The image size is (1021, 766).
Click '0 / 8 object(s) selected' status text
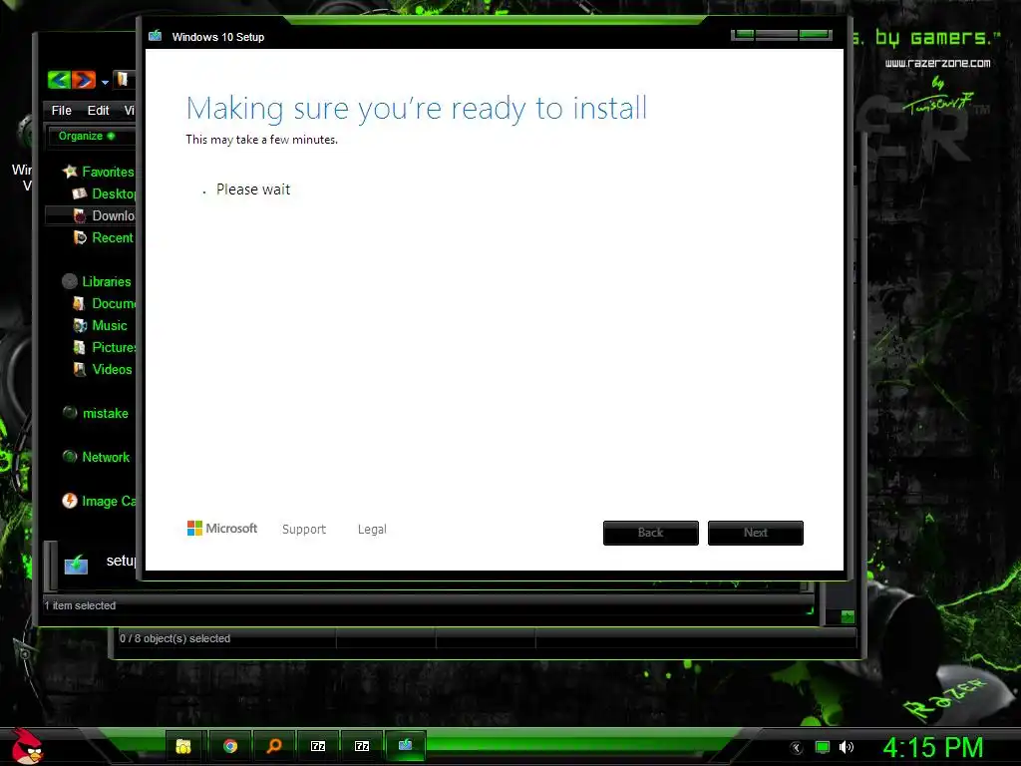pos(175,638)
